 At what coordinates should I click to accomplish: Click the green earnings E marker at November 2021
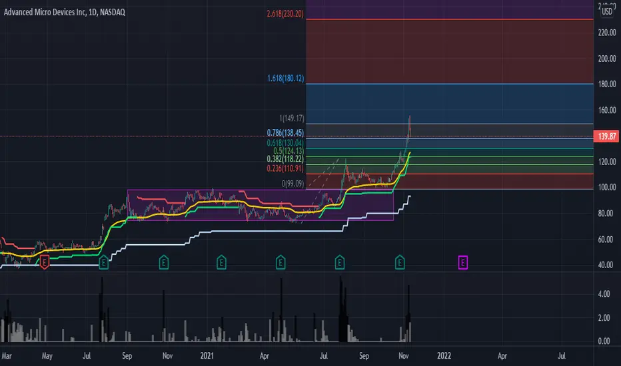pyautogui.click(x=400, y=262)
